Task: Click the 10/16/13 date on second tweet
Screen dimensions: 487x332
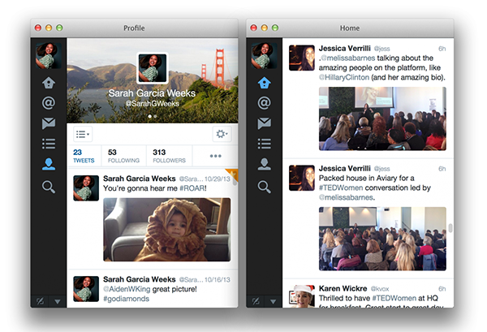Action: tap(218, 280)
